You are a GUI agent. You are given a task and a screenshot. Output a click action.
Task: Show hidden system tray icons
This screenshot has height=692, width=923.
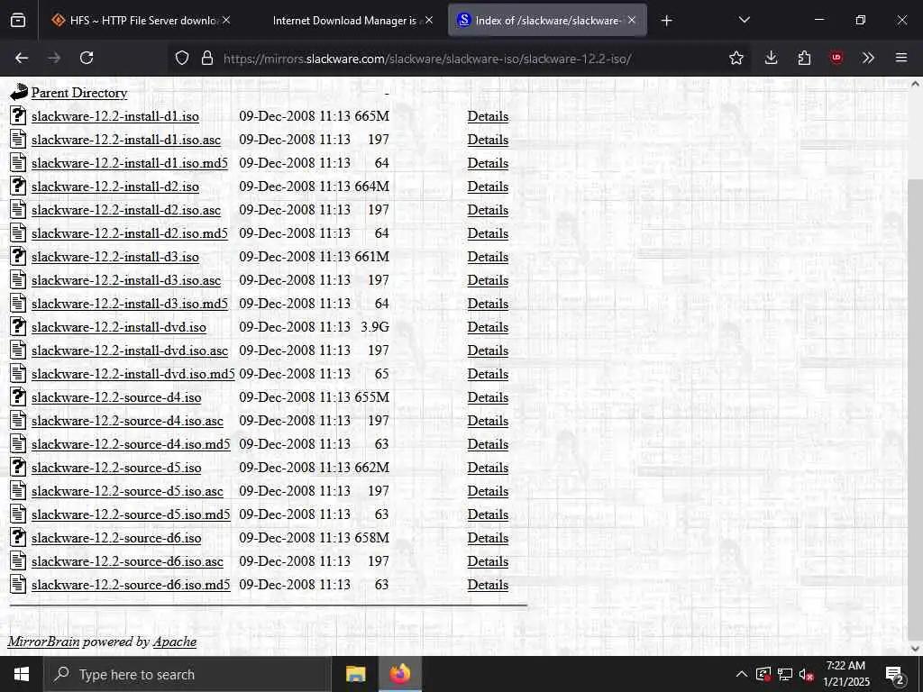click(x=742, y=674)
